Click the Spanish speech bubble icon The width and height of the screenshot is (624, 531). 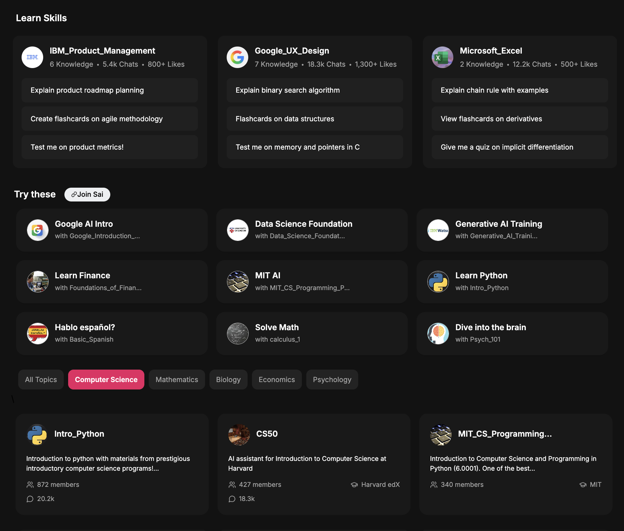38,333
